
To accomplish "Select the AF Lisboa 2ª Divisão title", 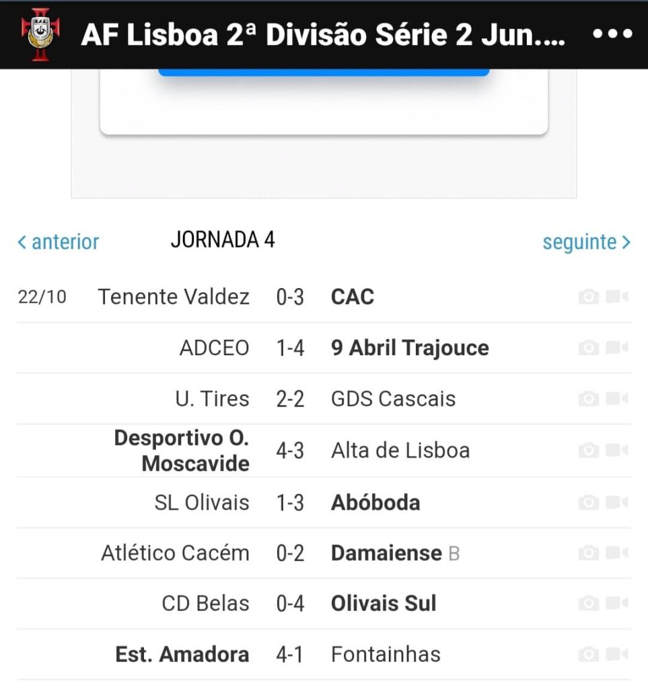I will click(x=323, y=35).
